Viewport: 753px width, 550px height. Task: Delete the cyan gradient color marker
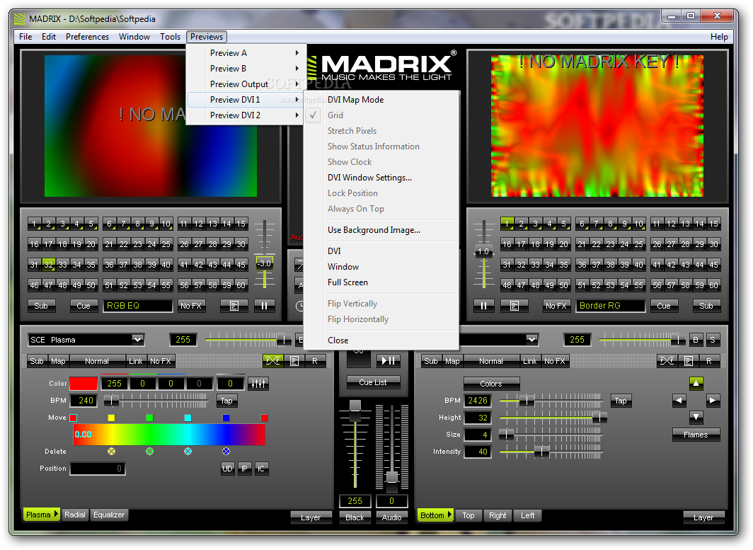(x=188, y=451)
